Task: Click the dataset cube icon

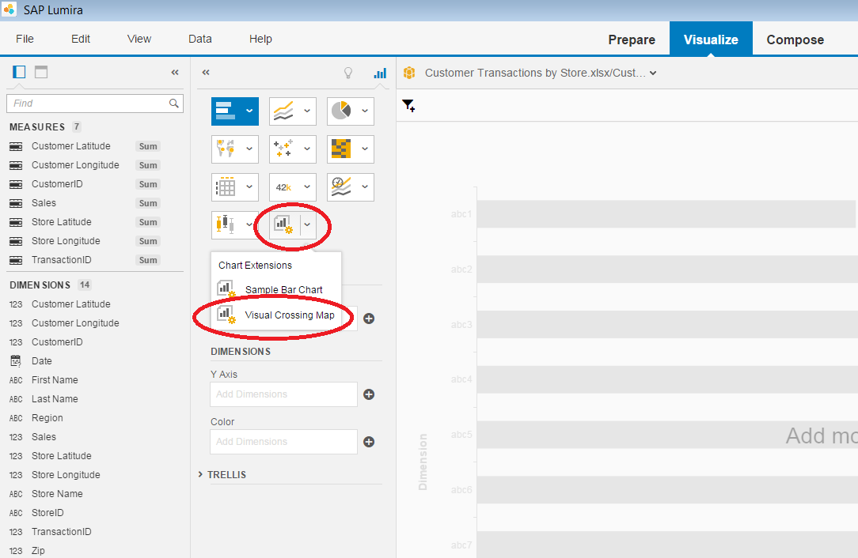Action: [x=409, y=73]
